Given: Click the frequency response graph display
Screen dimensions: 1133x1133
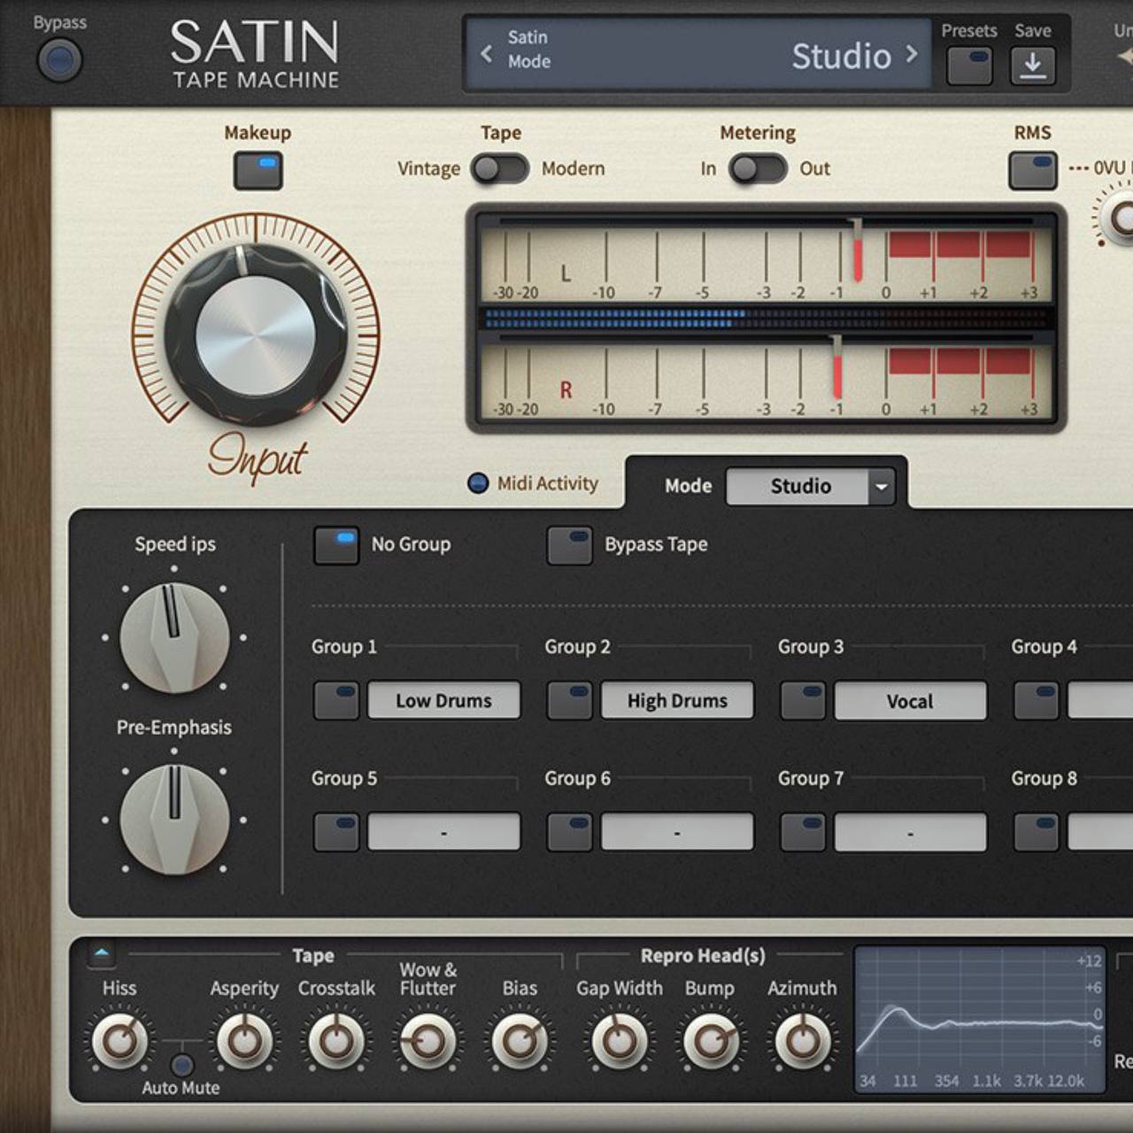Looking at the screenshot, I should tap(980, 1020).
